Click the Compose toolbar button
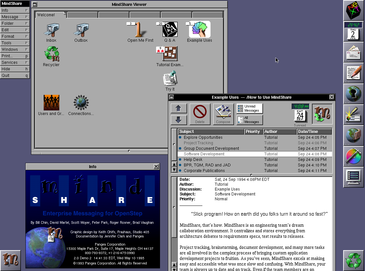Viewport: 365px width, 271px height. click(223, 114)
